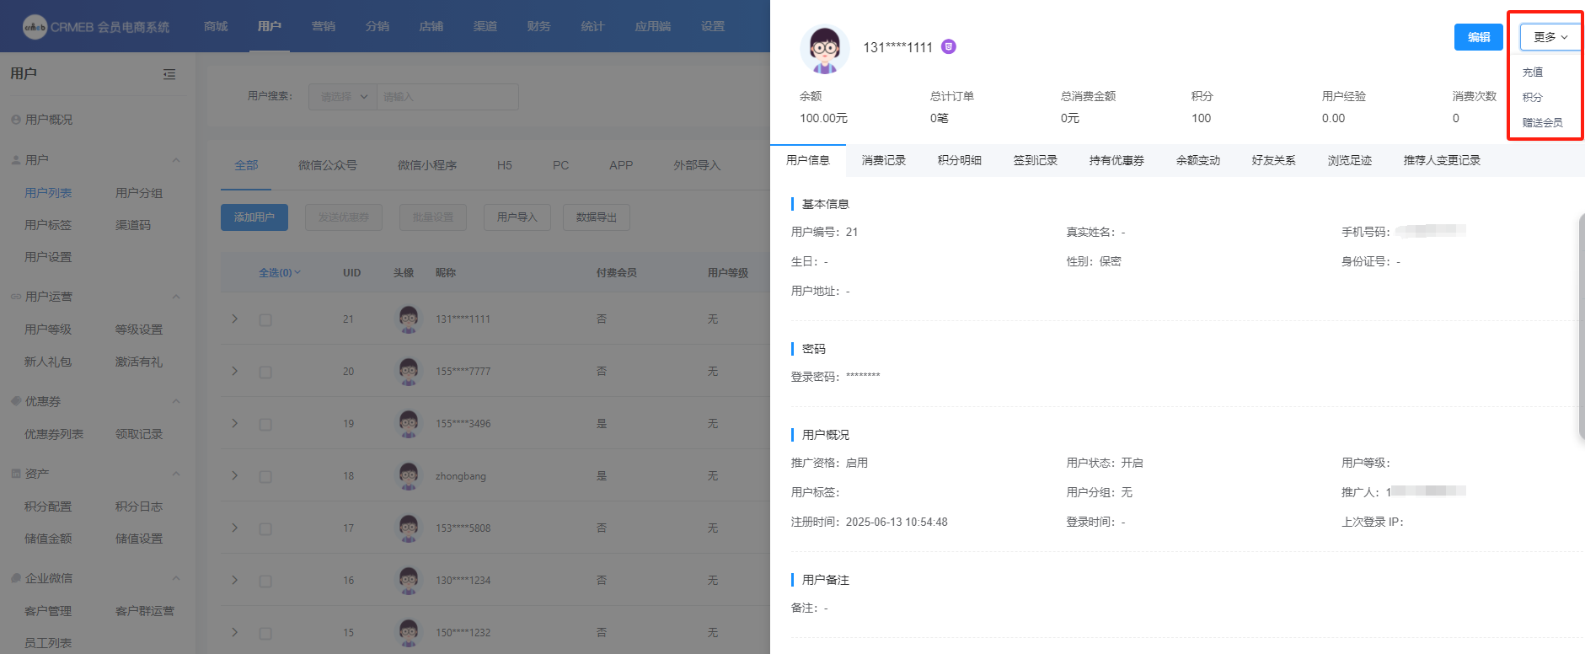Tick the checkbox for user UID 18
Viewport: 1585px width, 654px height.
pos(265,477)
